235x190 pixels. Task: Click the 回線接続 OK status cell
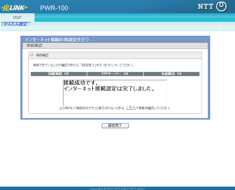click(x=59, y=74)
